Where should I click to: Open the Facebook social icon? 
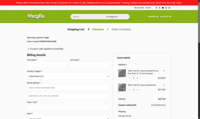coord(156,8)
